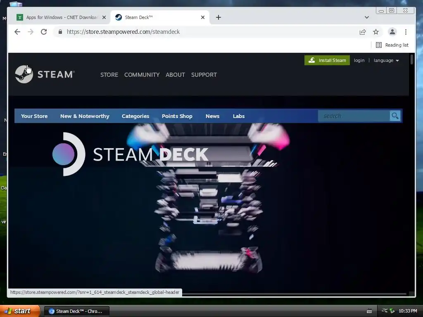Click the safely remove hardware tray icon
423x317 pixels.
[392, 311]
